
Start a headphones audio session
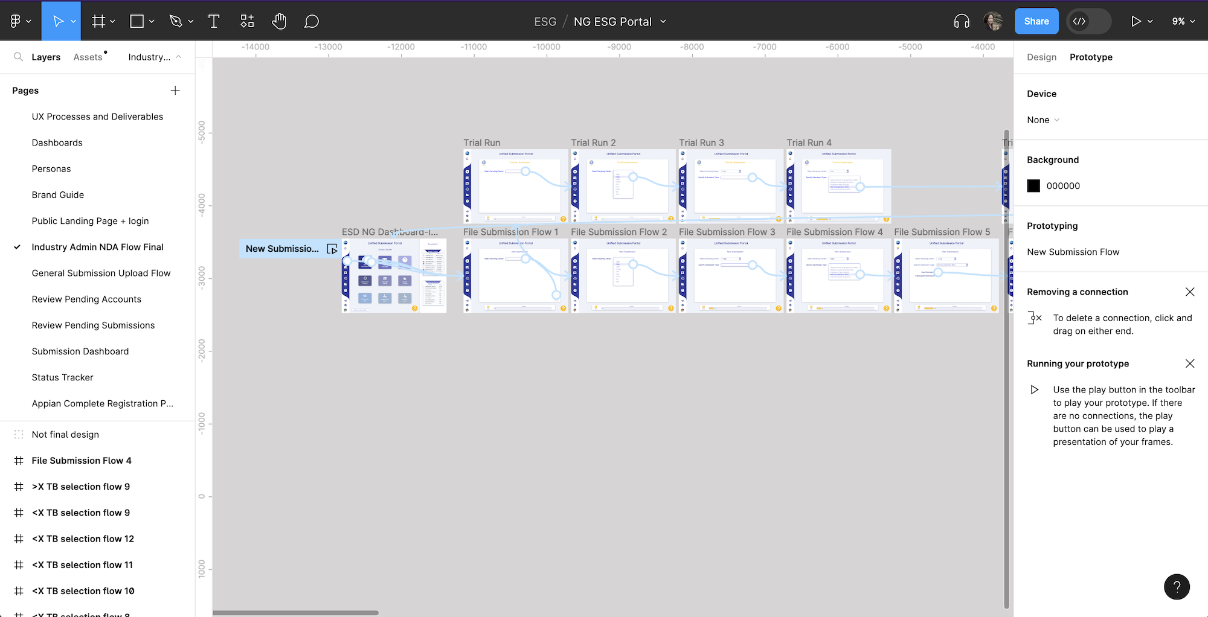click(962, 21)
